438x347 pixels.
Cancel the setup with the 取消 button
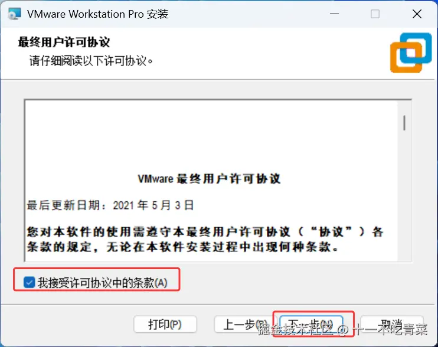tap(391, 325)
